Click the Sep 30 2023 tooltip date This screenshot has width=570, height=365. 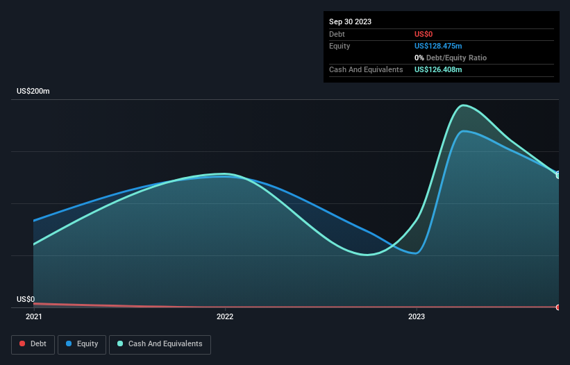pyautogui.click(x=350, y=22)
